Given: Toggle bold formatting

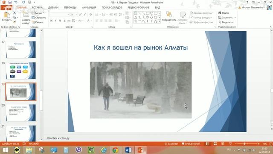Looking at the screenshot, I should [x=51, y=21].
